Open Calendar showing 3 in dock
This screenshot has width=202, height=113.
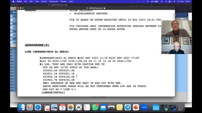click(x=62, y=107)
